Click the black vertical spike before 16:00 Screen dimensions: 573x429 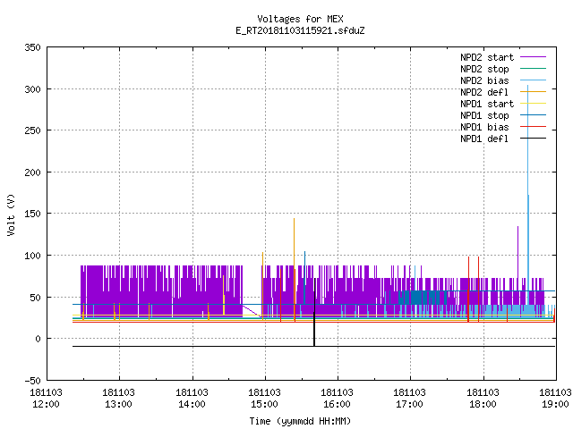[x=314, y=314]
